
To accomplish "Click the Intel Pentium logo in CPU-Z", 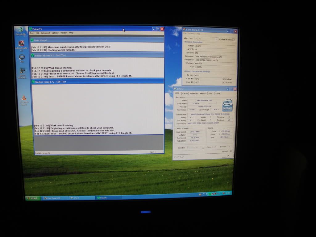I will coord(227,105).
